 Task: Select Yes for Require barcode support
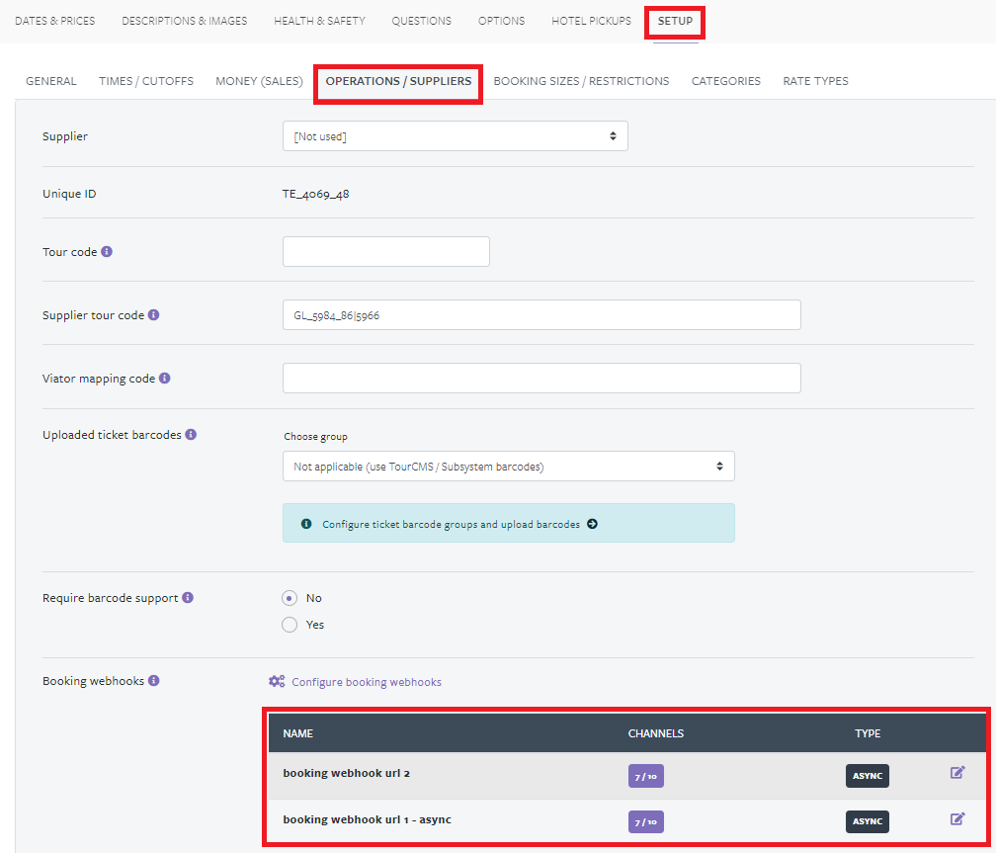290,625
